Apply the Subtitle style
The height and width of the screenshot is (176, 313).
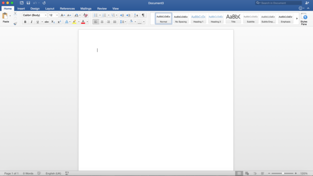click(250, 19)
